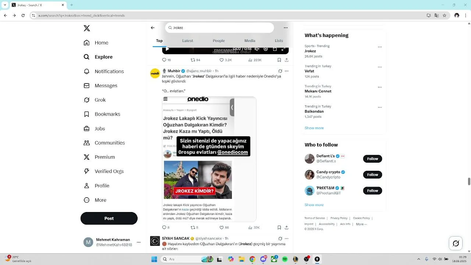Switch to the Latest tab
Viewport: 471px width, 265px height.
click(x=188, y=40)
